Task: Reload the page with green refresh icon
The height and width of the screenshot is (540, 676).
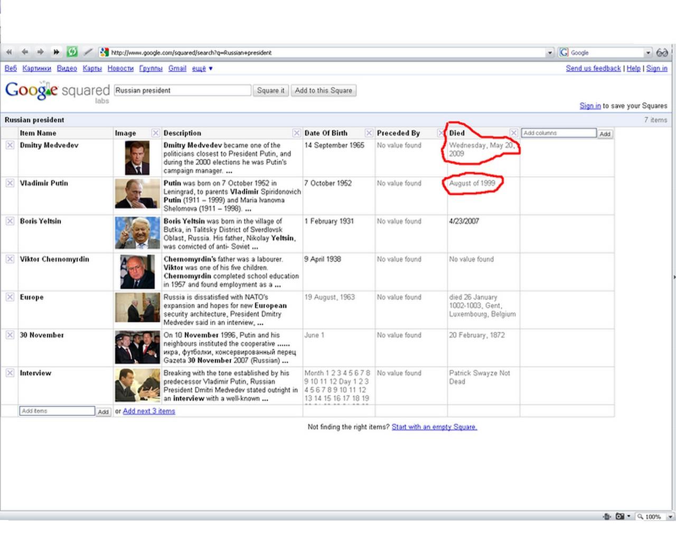Action: 72,52
